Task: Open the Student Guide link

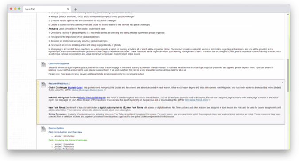Action: 75,88
